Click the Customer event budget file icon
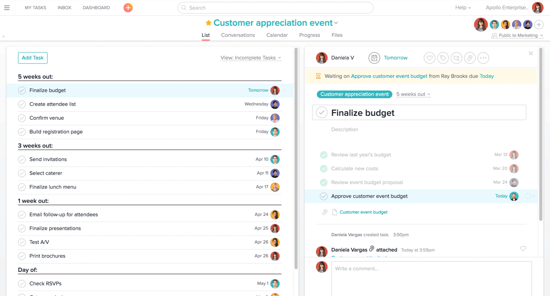 (x=335, y=212)
